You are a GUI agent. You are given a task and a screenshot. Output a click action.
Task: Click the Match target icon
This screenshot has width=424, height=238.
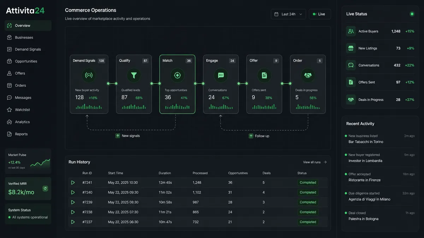[177, 75]
